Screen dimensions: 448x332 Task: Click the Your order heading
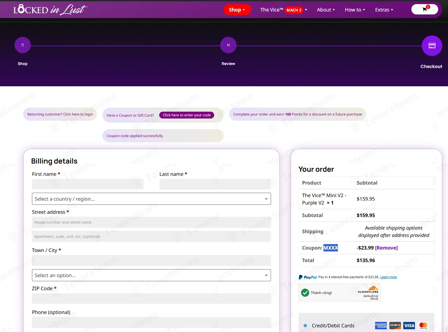[316, 169]
